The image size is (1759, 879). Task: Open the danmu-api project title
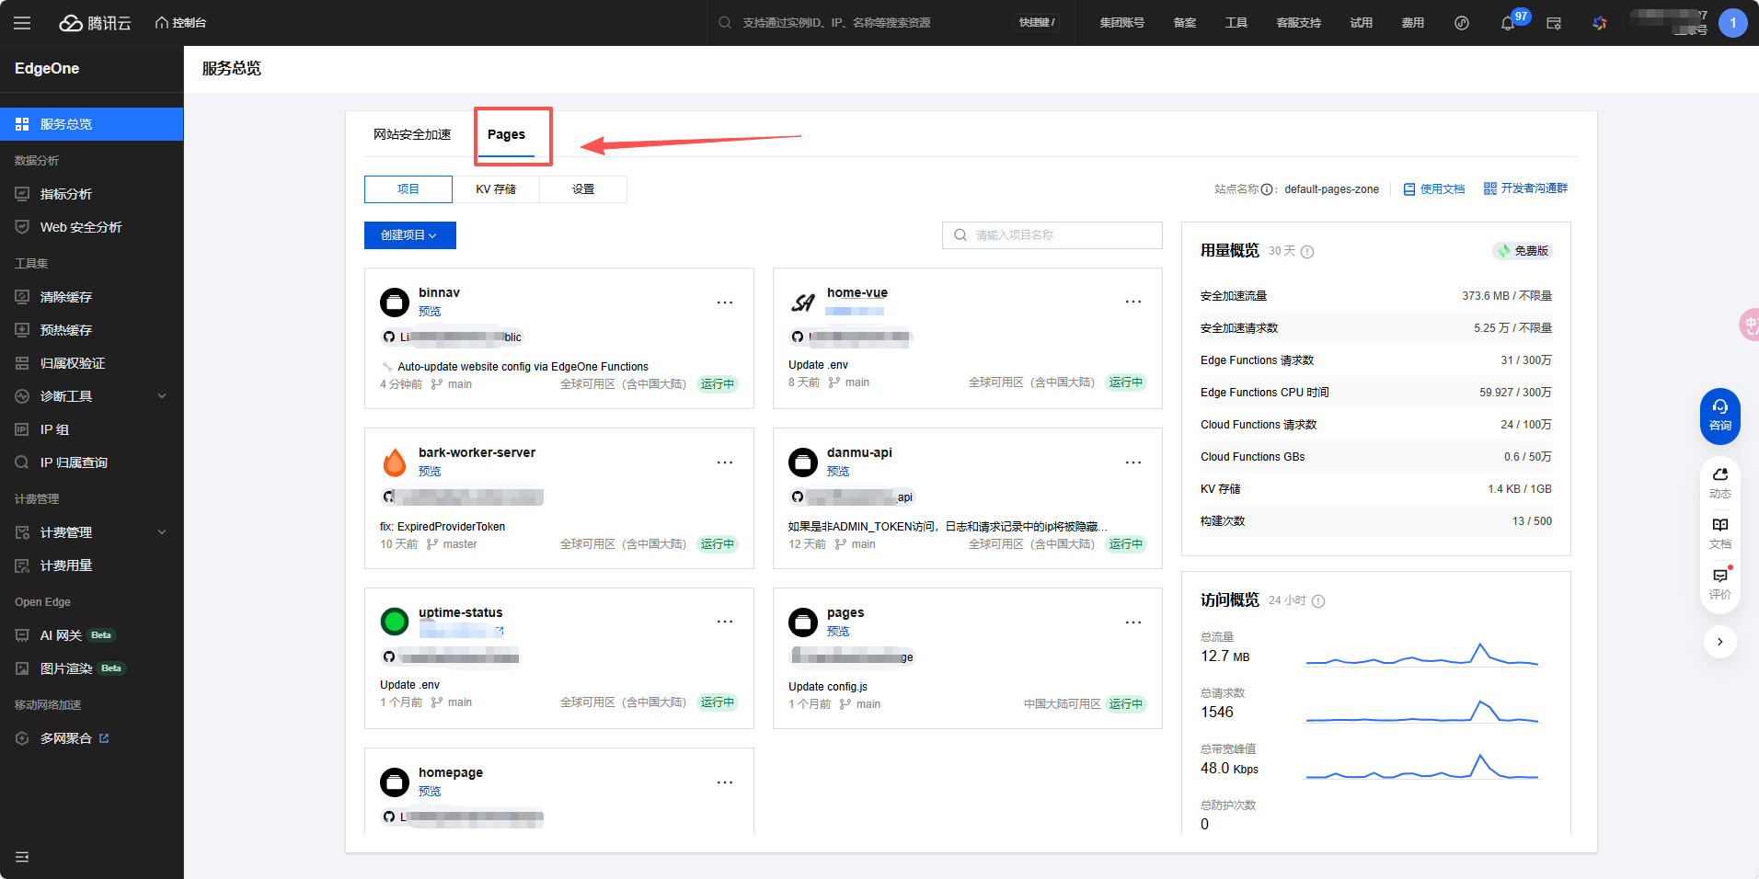(x=859, y=452)
